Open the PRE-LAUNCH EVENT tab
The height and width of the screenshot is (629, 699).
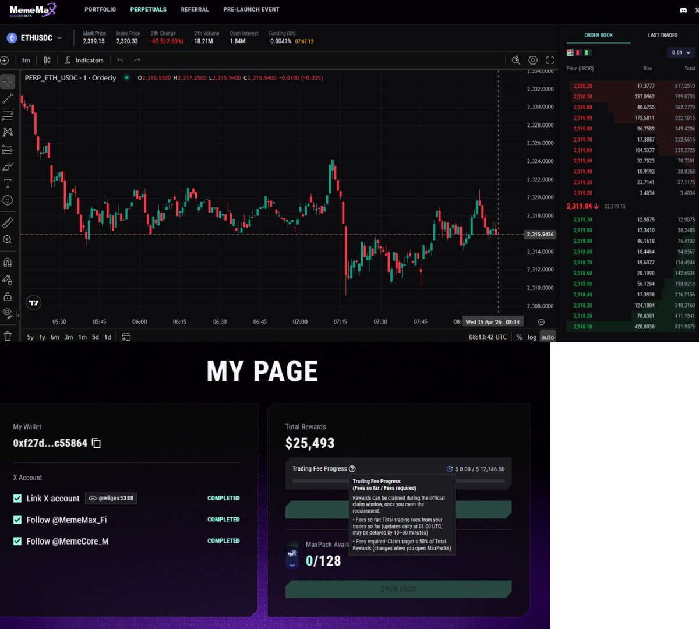tap(251, 9)
